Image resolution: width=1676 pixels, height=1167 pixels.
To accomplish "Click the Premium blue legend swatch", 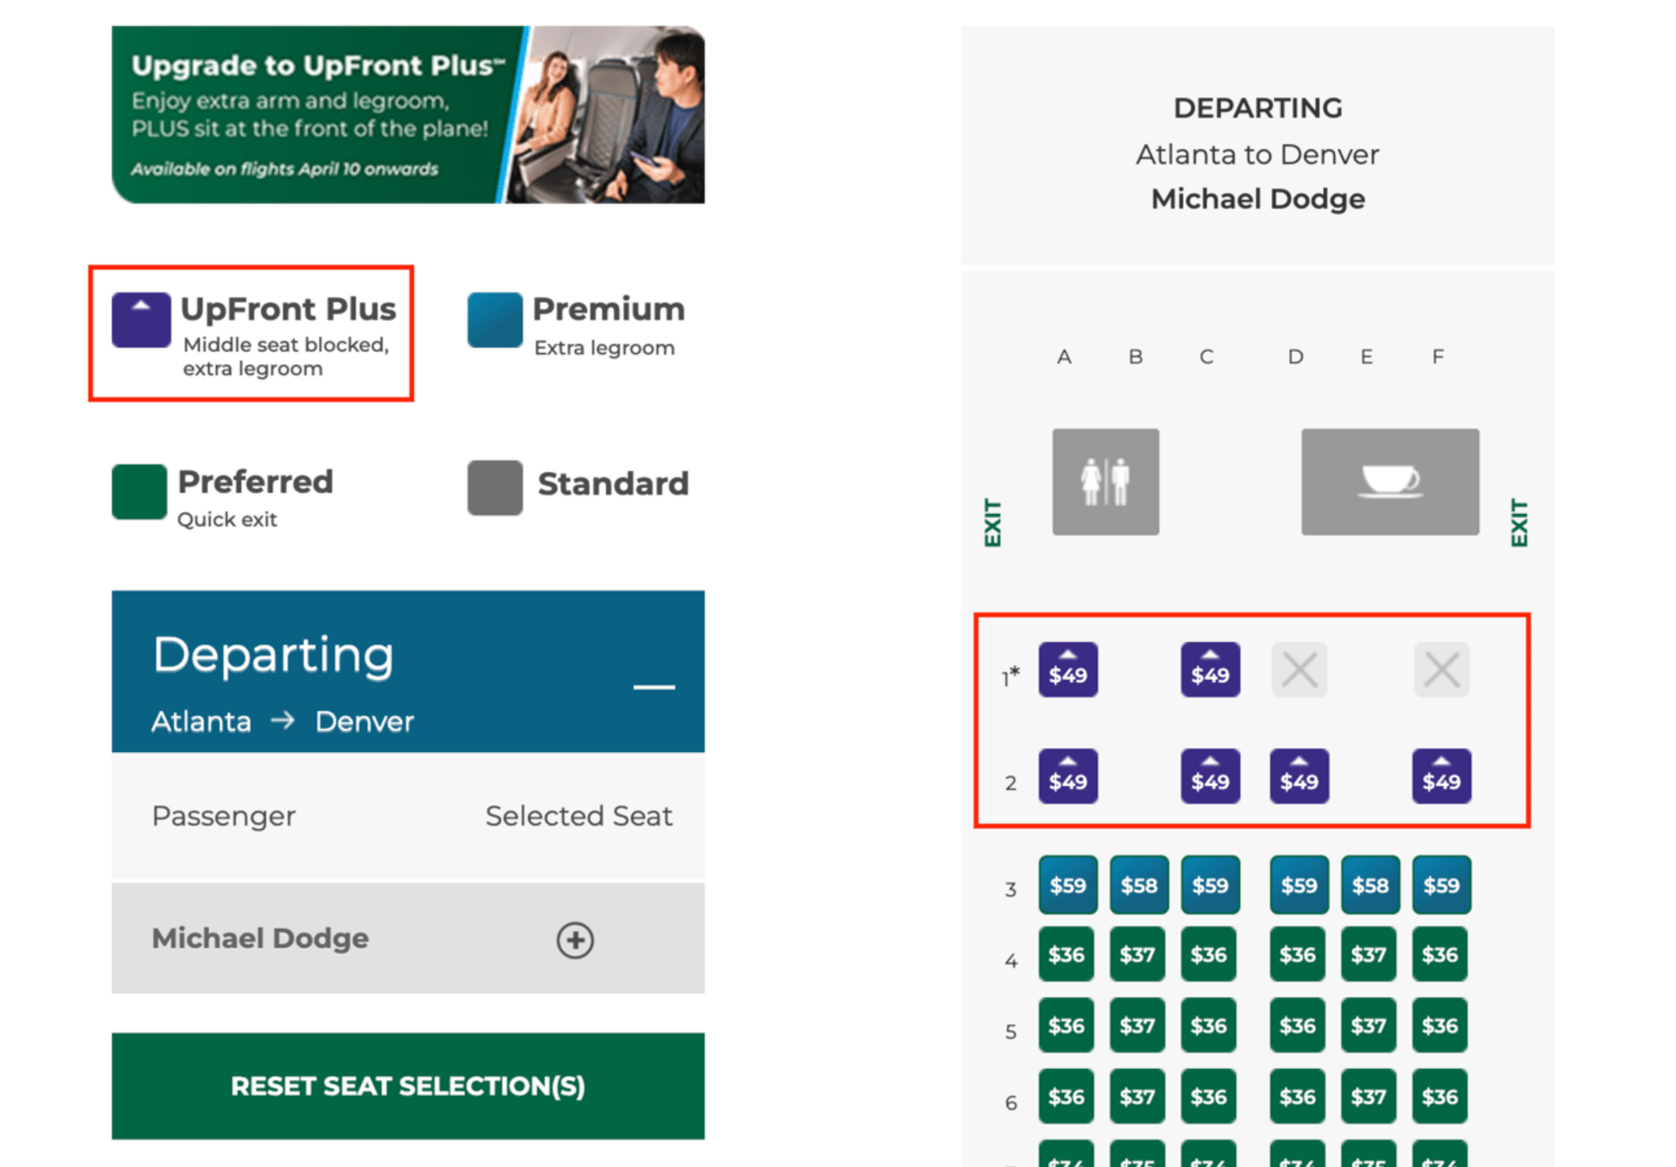I will 495,320.
